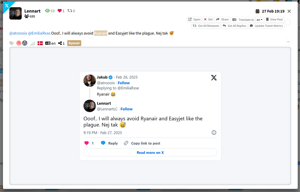The height and width of the screenshot is (192, 300).
Task: Click the shocked face emotion icon
Action: pyautogui.click(x=25, y=43)
